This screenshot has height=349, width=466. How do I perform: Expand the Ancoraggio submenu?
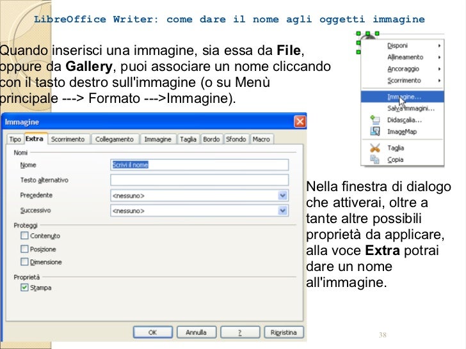pos(402,68)
